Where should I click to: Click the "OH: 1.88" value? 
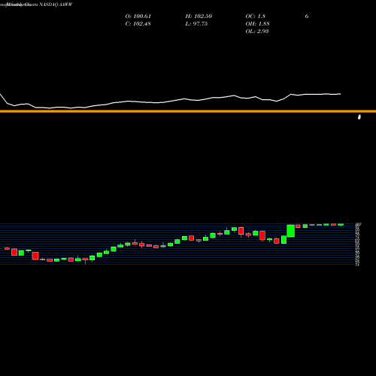[257, 24]
